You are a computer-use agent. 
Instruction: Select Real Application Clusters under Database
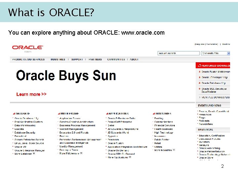click(x=28, y=122)
